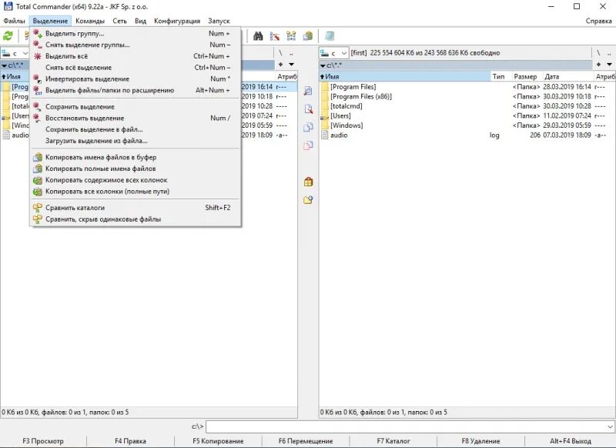Choose Копировать полные имена файлов
Viewport: 616px width, 448px height.
pos(136,169)
